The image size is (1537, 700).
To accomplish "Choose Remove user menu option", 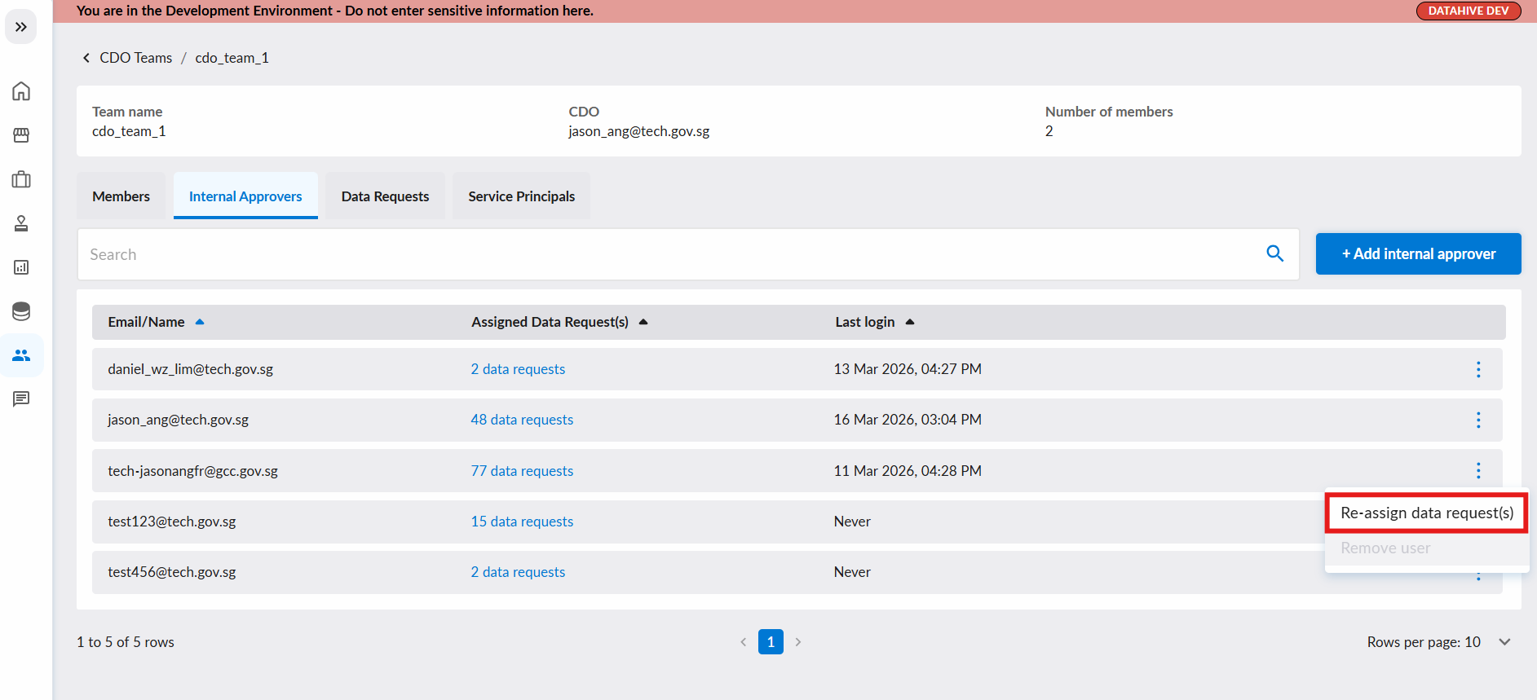I will pos(1427,548).
